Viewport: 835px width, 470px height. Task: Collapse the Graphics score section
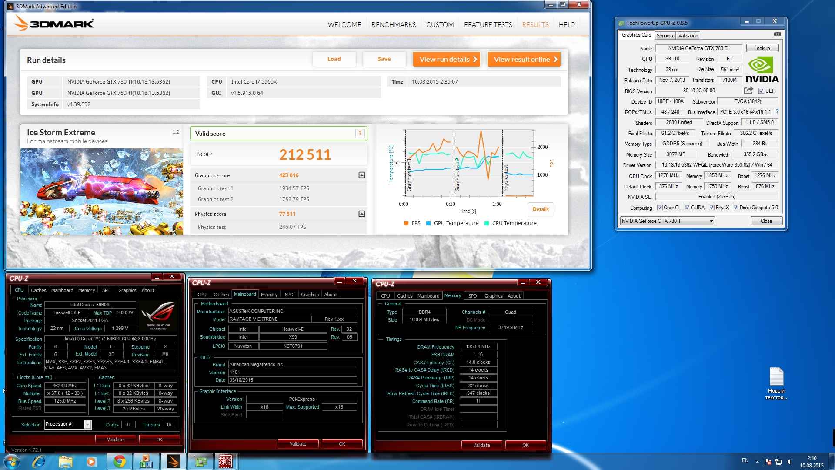(x=361, y=175)
